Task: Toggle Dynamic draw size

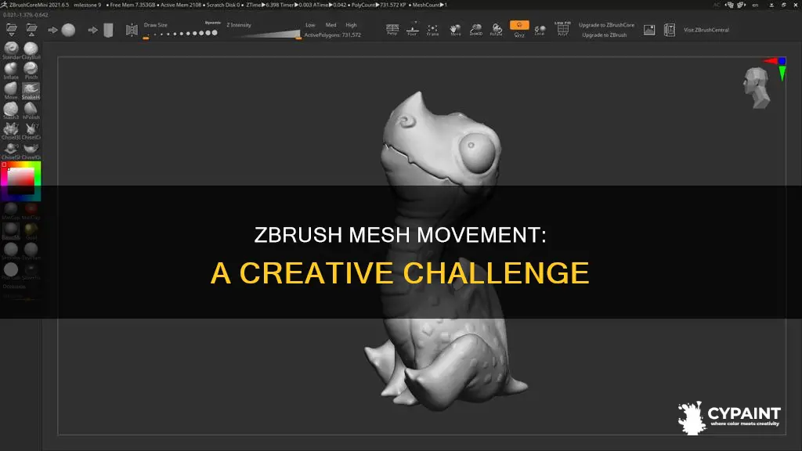Action: click(213, 23)
